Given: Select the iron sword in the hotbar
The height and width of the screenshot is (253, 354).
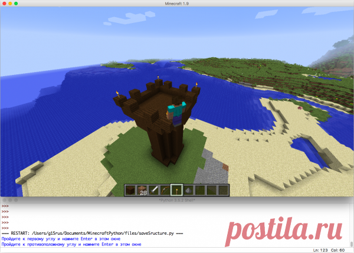Looking at the screenshot, I should [154, 190].
